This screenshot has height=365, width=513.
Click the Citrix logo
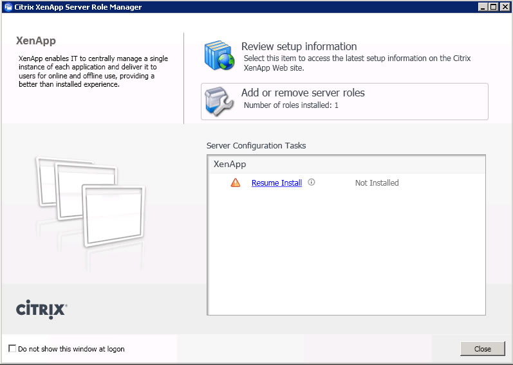(41, 310)
